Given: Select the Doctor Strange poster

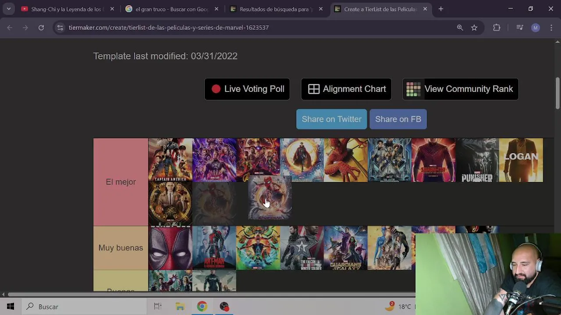Looking at the screenshot, I should point(302,160).
